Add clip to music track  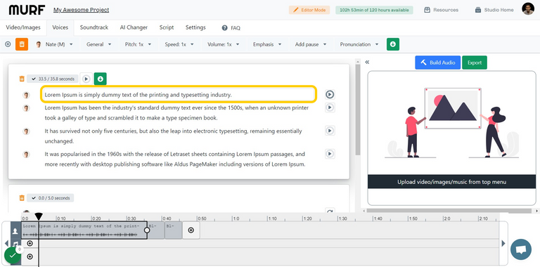[30, 244]
